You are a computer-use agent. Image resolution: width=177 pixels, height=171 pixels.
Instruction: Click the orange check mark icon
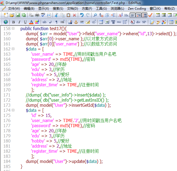point(150,15)
